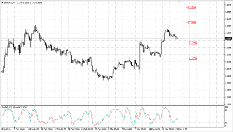Select the red 1.1400 price label

tap(192, 23)
